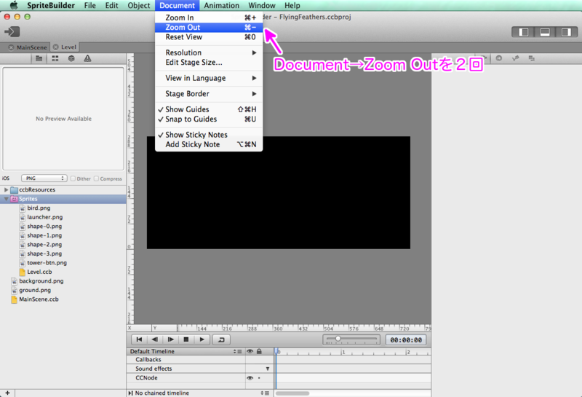The width and height of the screenshot is (582, 397).
Task: Click the plus button at bottom left
Action: click(7, 393)
